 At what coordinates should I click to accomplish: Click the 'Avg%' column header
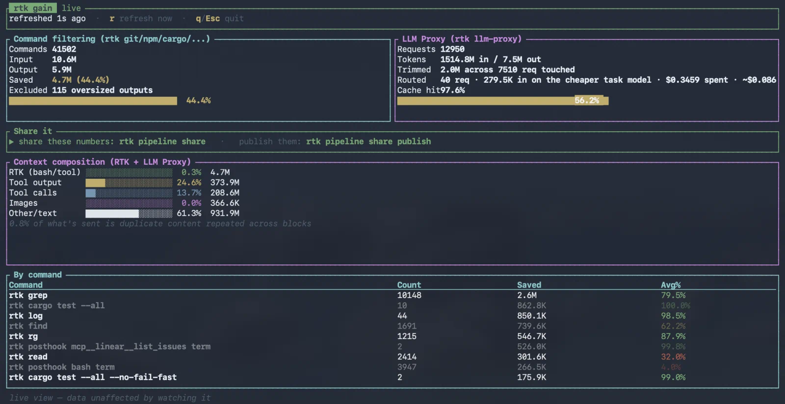(x=671, y=285)
